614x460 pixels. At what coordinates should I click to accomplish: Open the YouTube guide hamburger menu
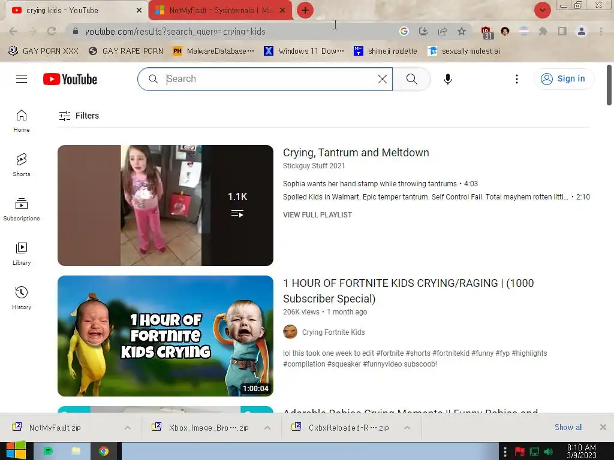pos(22,79)
